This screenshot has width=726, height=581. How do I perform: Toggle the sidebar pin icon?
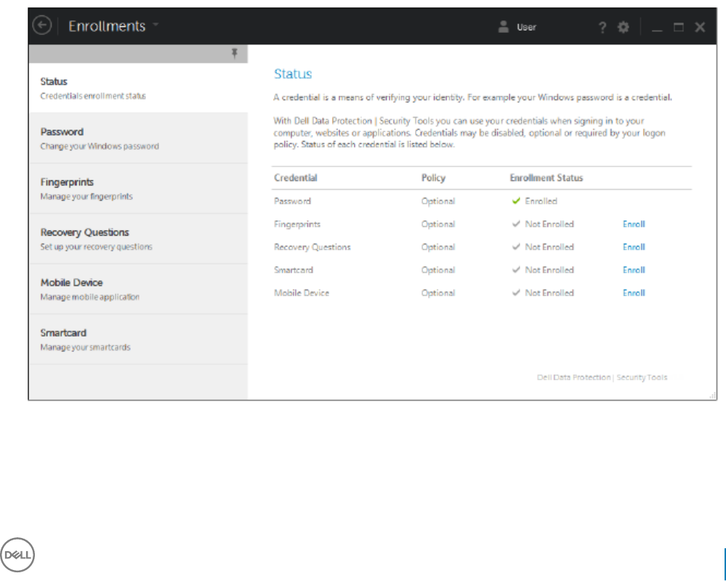(x=234, y=53)
